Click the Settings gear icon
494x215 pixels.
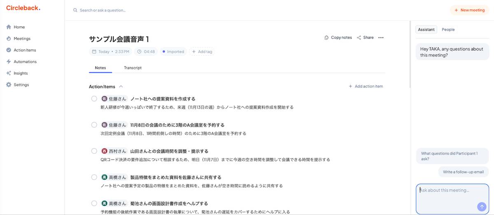[9, 85]
